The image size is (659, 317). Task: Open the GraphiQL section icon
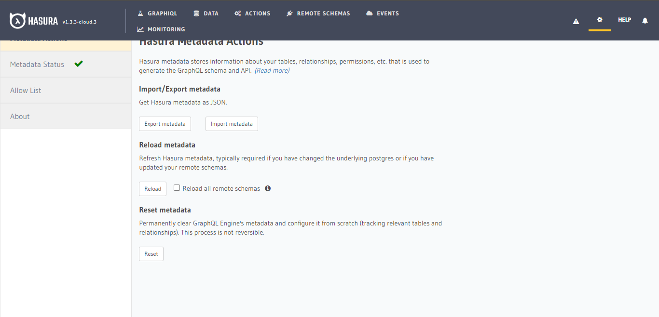(140, 13)
